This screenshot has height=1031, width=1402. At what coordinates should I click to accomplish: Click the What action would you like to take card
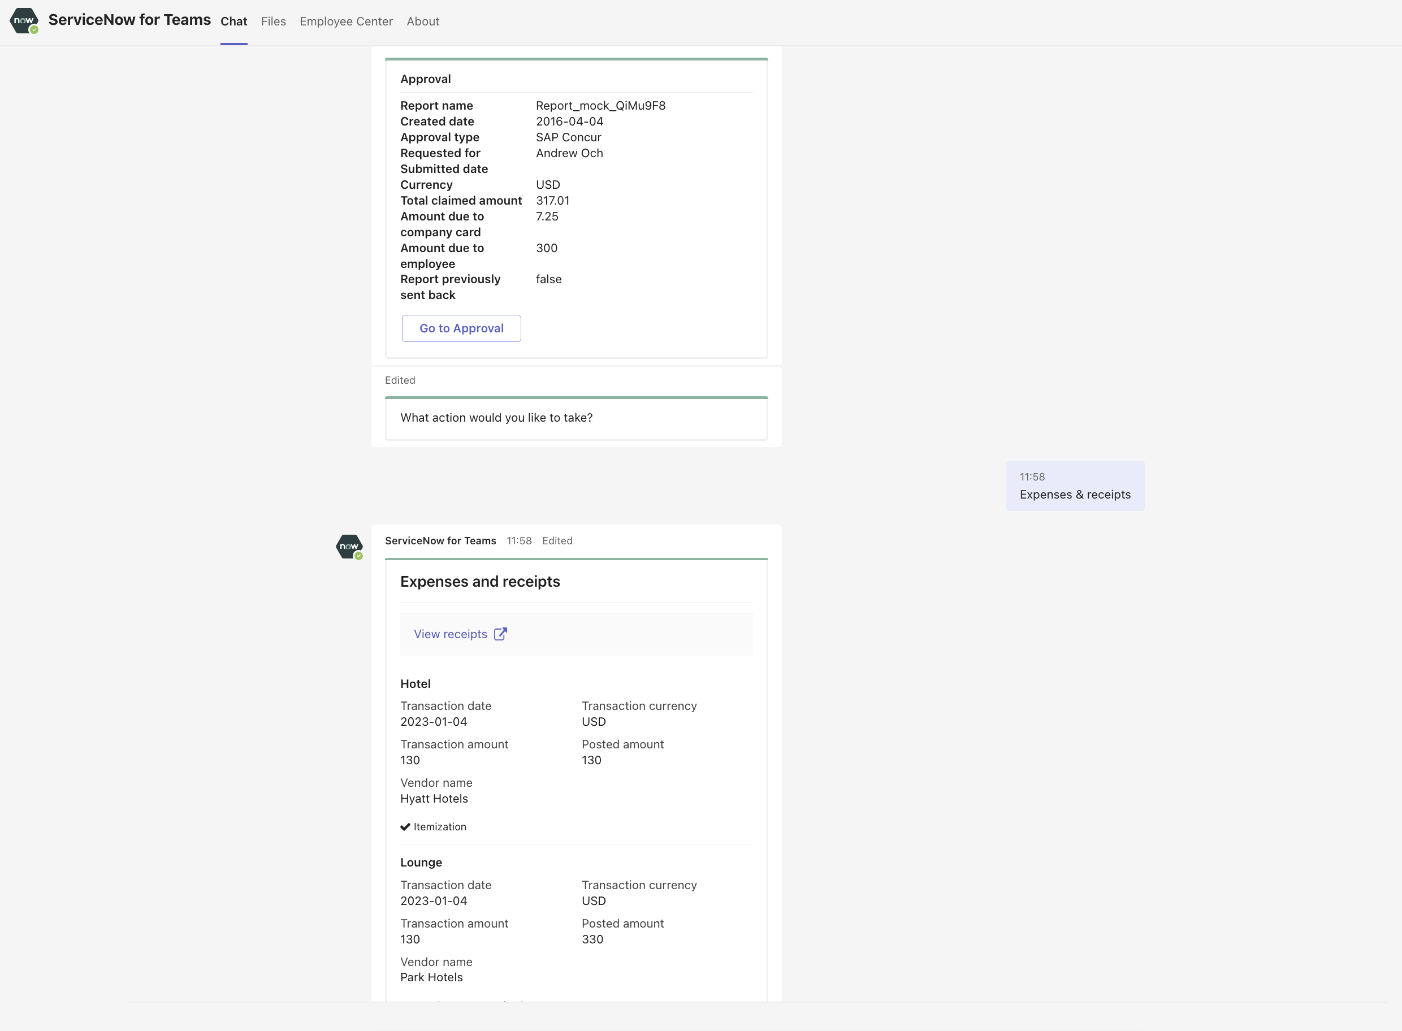pos(575,418)
